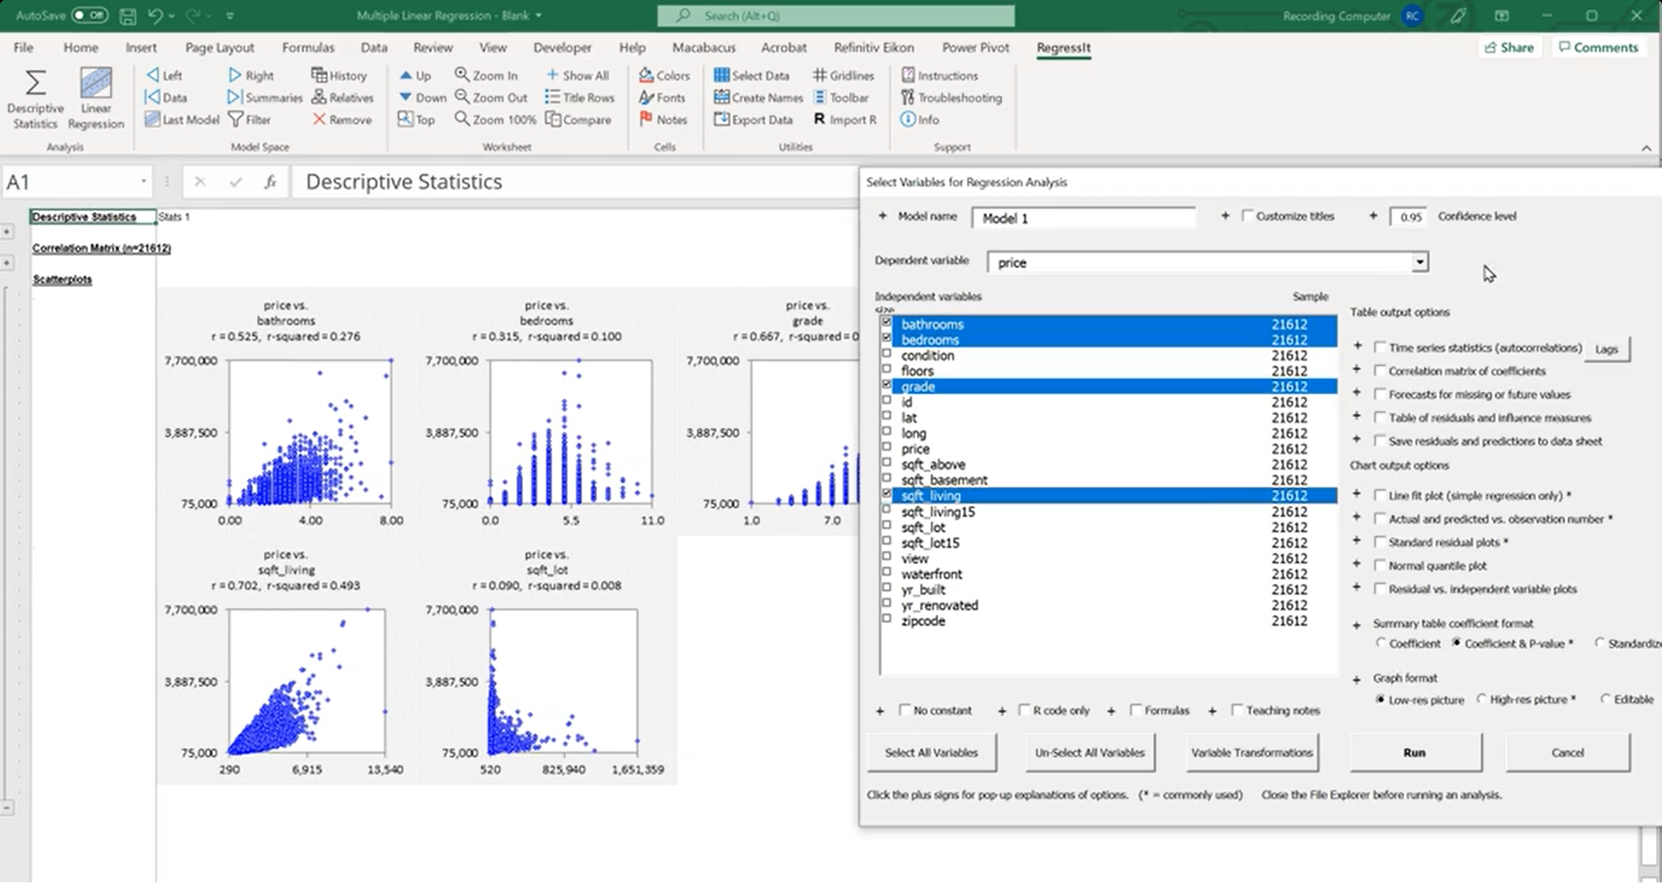Click the Last Model icon
1662x883 pixels.
pos(182,119)
